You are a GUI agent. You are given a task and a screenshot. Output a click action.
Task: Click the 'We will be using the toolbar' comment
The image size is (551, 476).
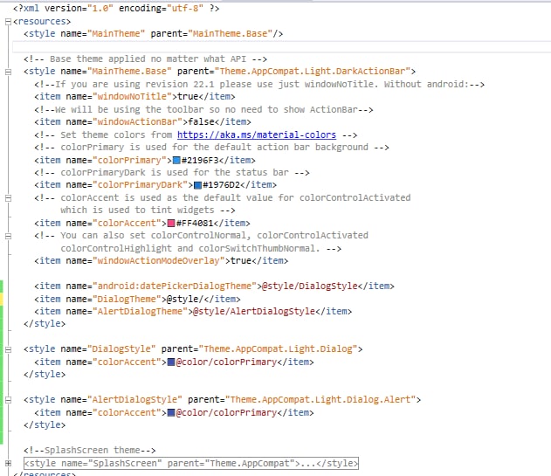point(203,110)
